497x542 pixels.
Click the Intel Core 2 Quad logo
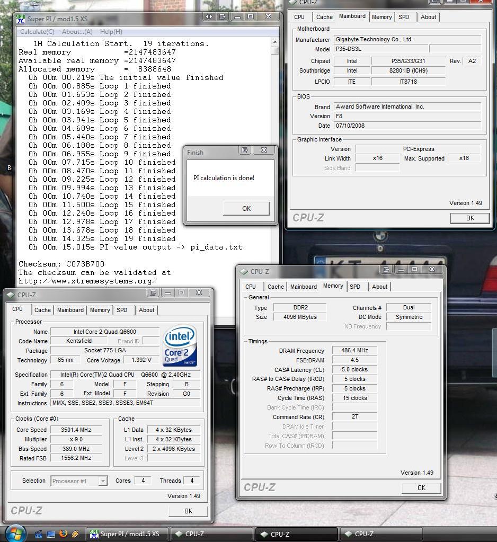click(x=180, y=345)
